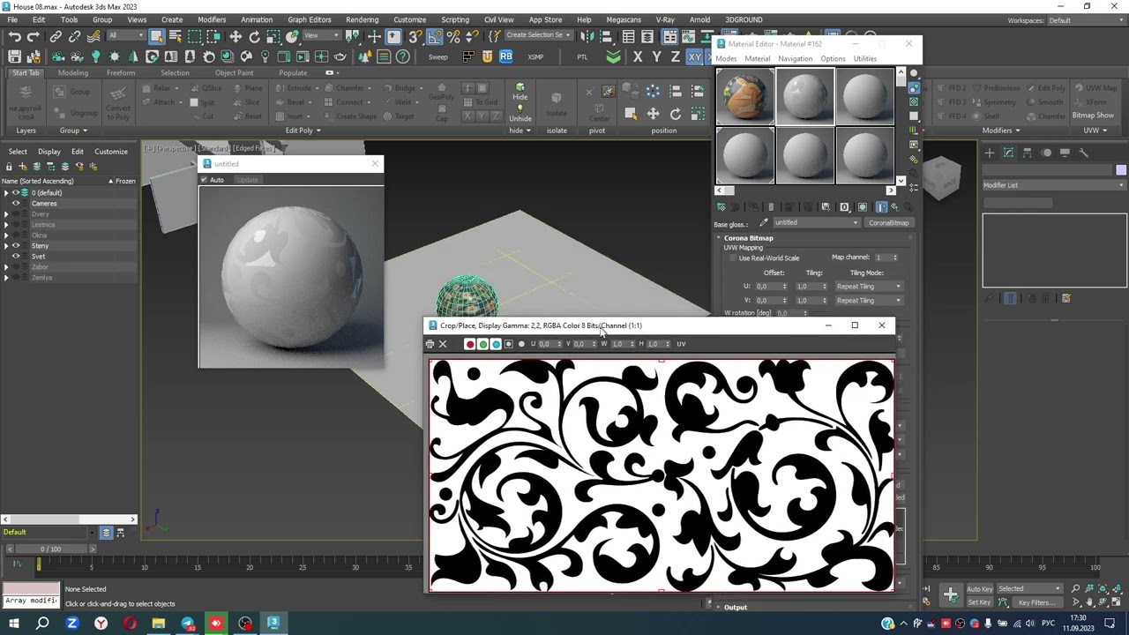Activate the Select and Move tool
The image size is (1129, 635).
(x=236, y=37)
